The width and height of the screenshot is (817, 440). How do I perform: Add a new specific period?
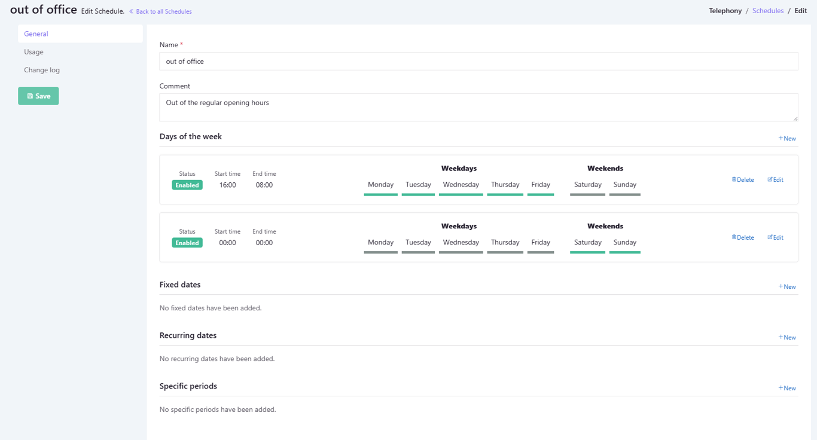point(787,389)
